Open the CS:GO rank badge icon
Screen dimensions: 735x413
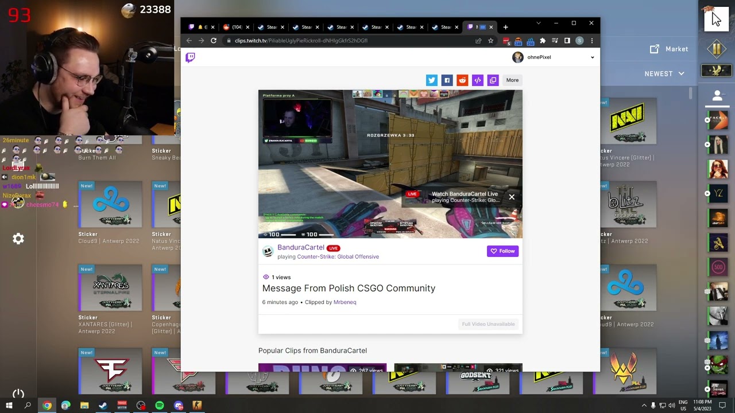(x=717, y=71)
